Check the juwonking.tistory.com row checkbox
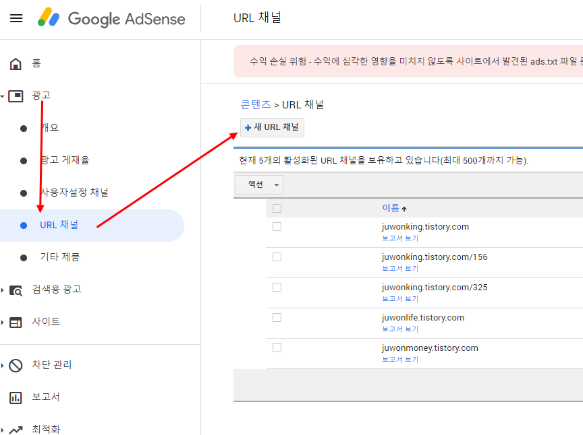 point(277,226)
